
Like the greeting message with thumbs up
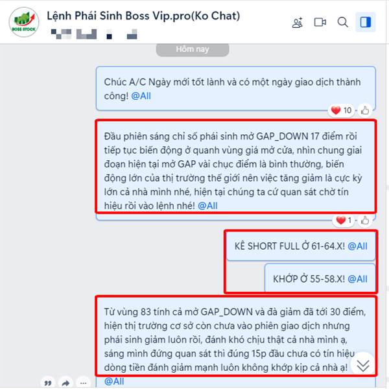click(365, 110)
